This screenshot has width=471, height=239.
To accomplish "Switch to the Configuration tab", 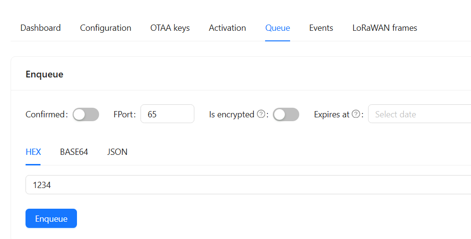I will (105, 28).
